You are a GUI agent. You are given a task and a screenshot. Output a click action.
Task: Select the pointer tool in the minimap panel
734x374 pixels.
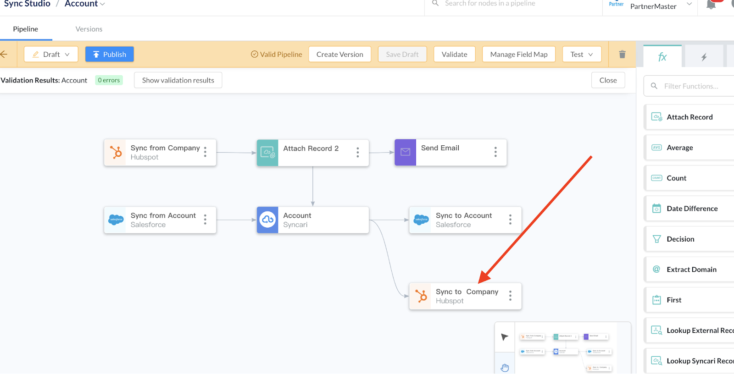tap(505, 337)
